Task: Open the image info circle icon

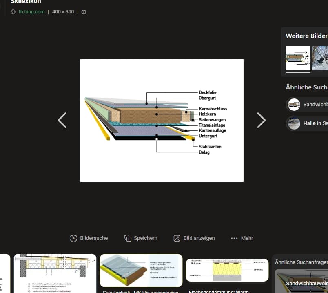Action: click(84, 12)
